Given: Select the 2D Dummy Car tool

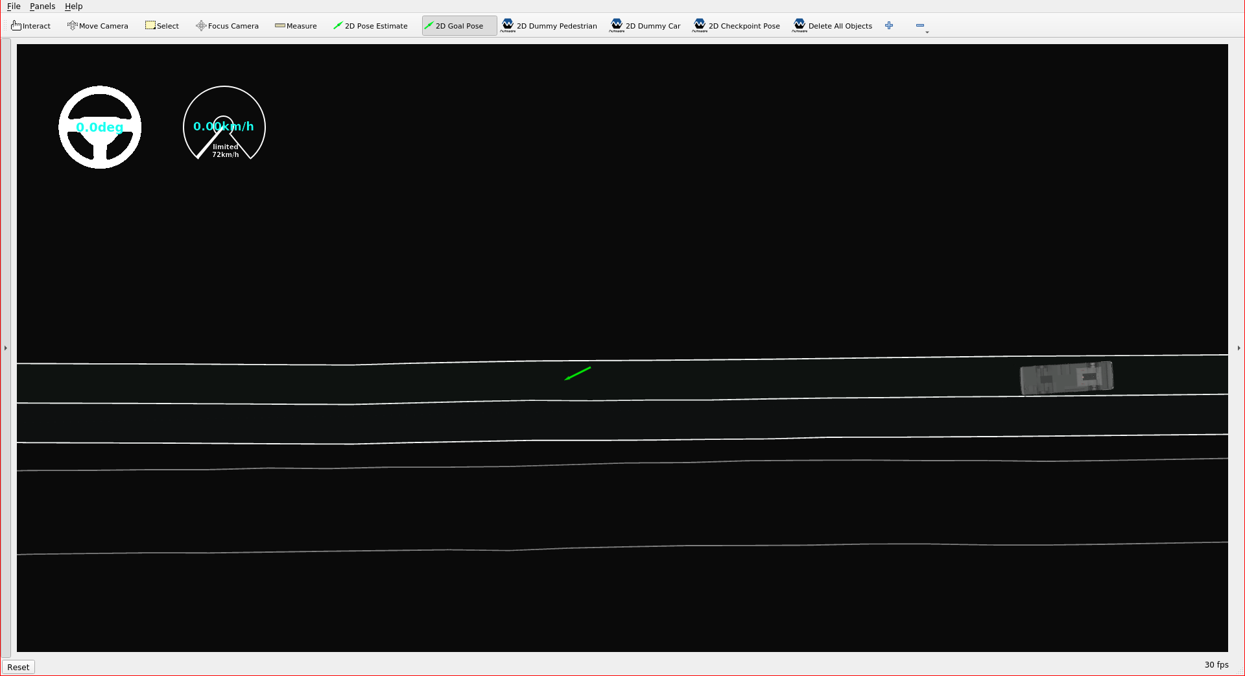Looking at the screenshot, I should click(645, 25).
